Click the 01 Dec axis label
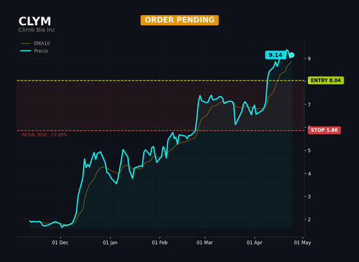This screenshot has height=262, width=359. click(60, 243)
